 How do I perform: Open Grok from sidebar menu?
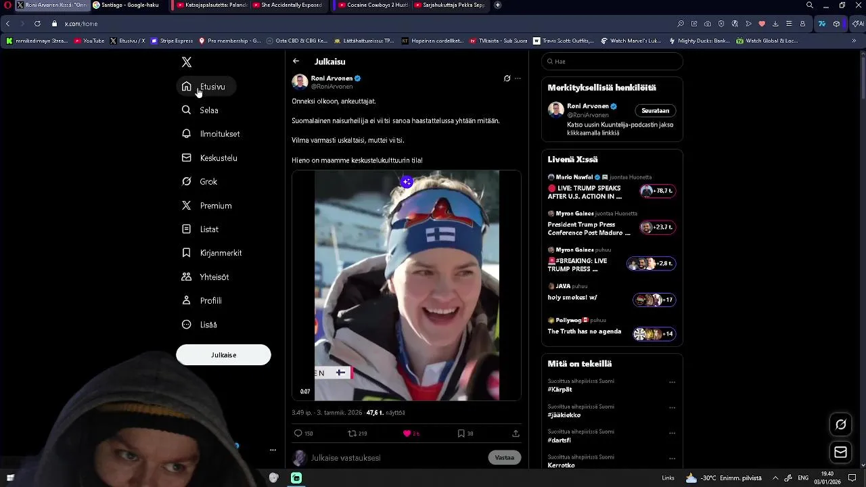coord(200,181)
